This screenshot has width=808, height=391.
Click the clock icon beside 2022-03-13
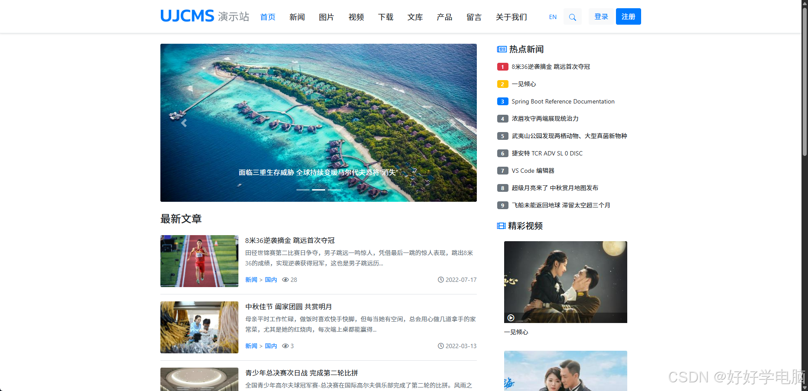441,346
